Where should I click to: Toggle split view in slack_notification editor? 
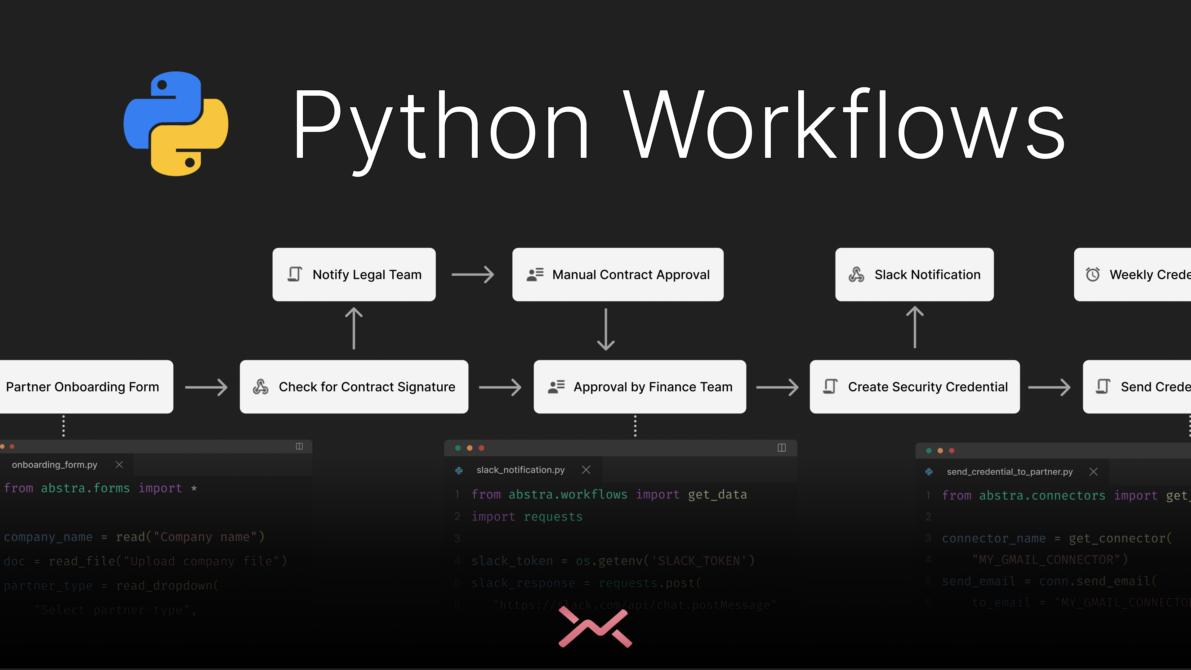[x=781, y=448]
